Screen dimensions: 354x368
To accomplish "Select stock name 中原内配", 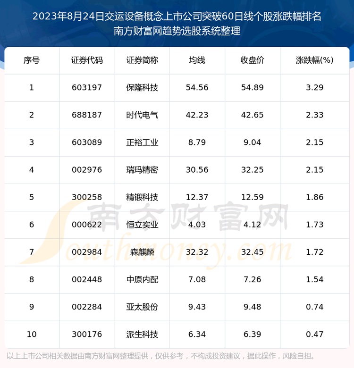I will (x=142, y=279).
